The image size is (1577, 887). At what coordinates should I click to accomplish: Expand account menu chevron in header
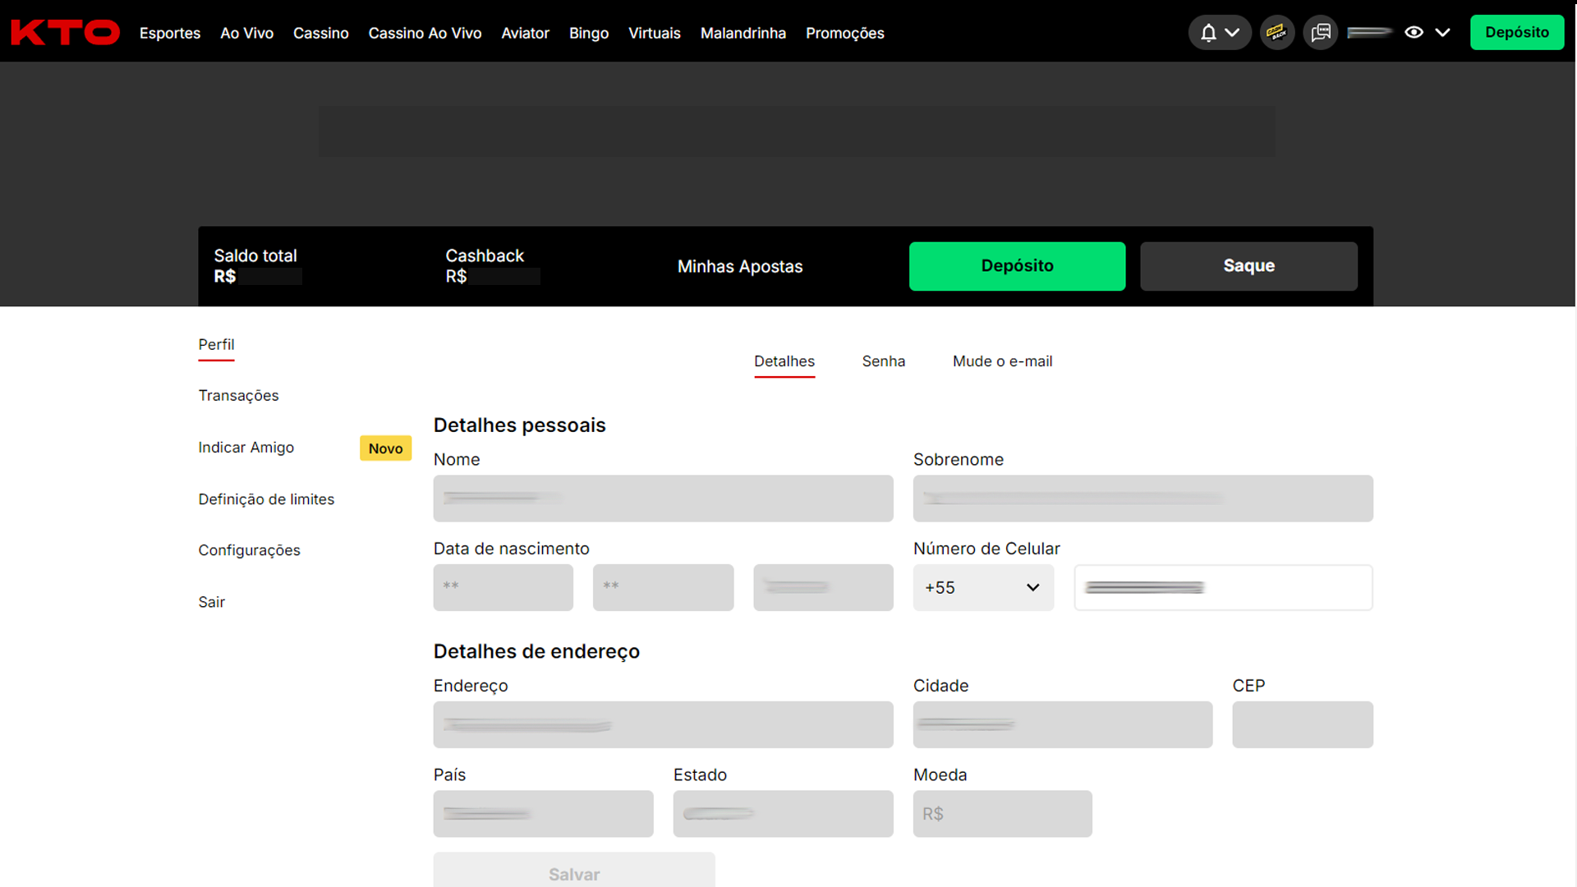1442,33
